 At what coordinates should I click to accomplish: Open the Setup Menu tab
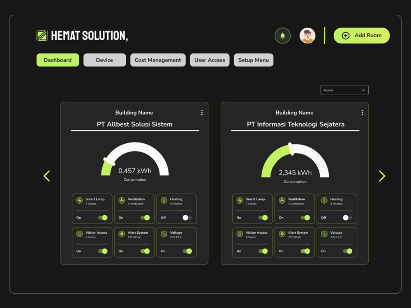pos(254,60)
